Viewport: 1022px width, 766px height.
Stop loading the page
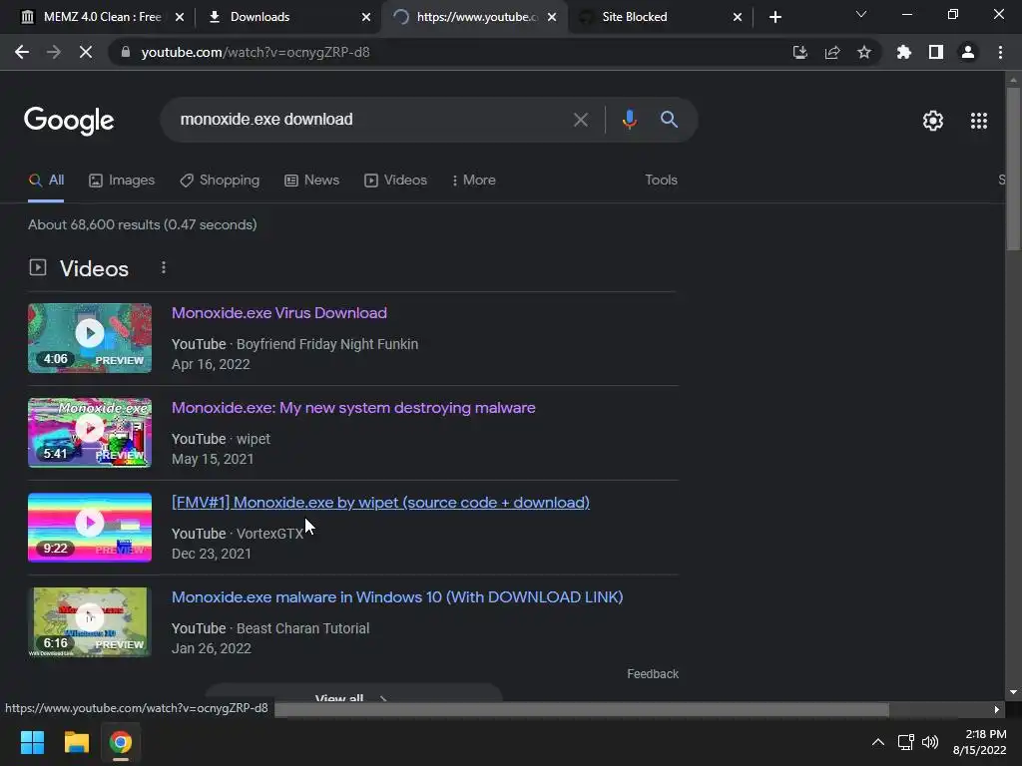[x=86, y=52]
